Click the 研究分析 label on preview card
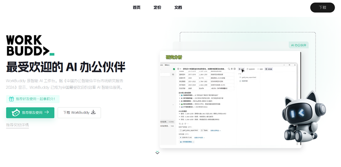341x167 pixels. pyautogui.click(x=174, y=57)
